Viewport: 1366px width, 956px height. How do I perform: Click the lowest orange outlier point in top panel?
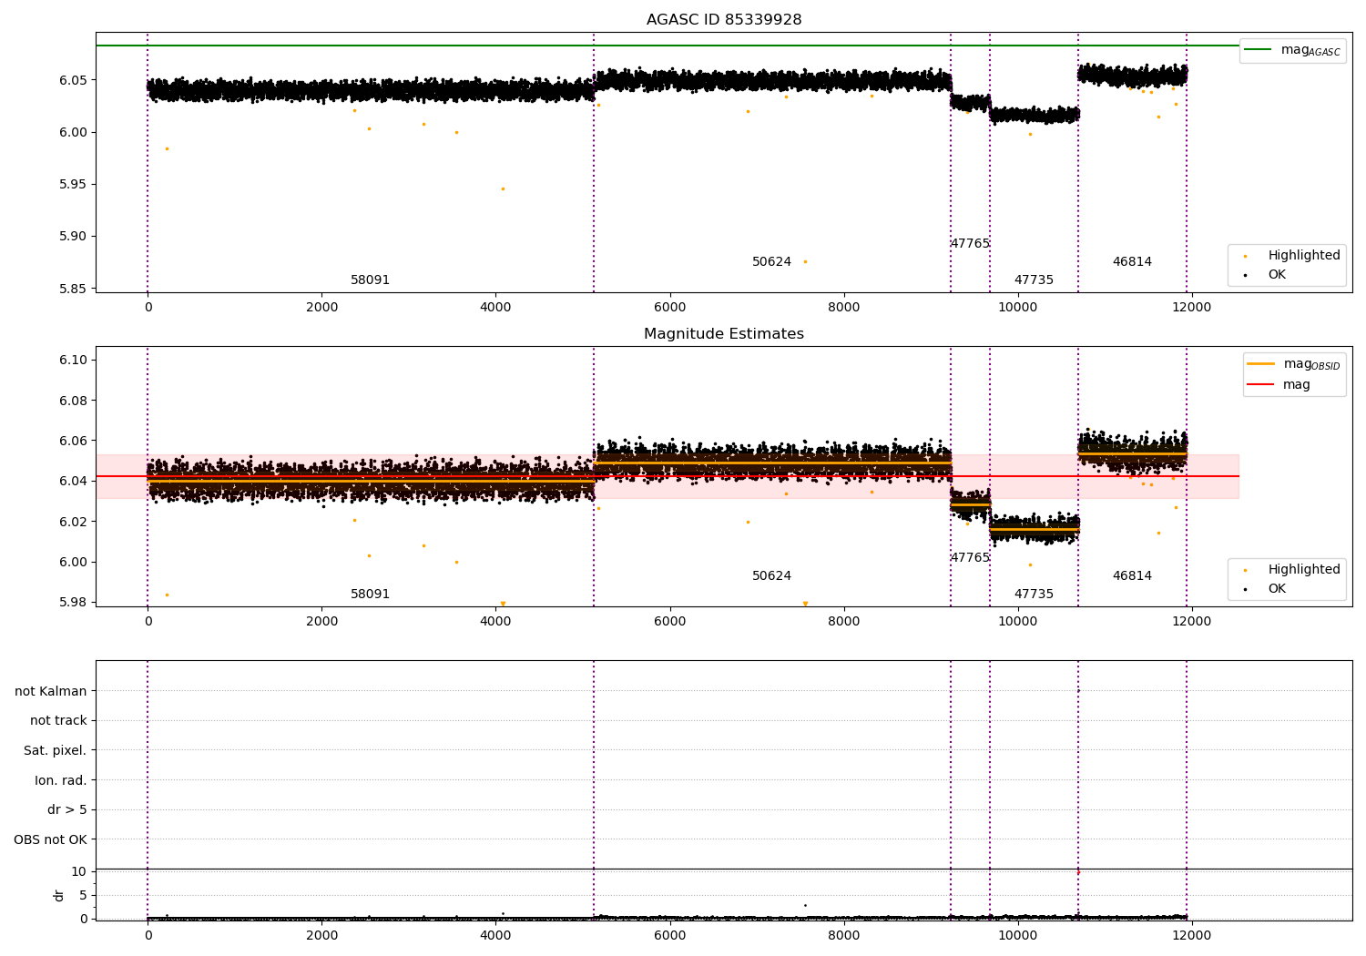(805, 261)
